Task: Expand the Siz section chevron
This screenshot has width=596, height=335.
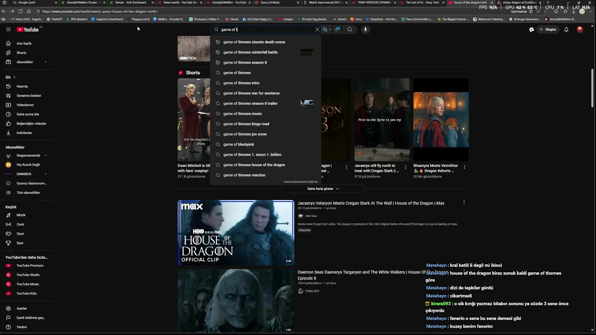Action: click(14, 77)
